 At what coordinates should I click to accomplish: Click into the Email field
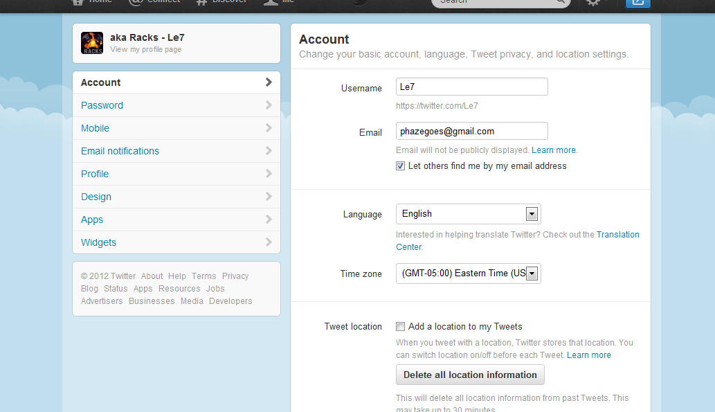tap(471, 131)
